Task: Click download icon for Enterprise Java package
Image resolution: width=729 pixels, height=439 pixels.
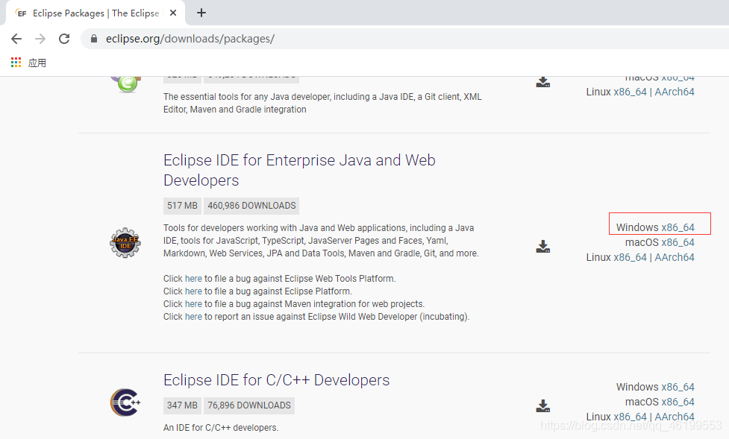Action: coord(543,247)
